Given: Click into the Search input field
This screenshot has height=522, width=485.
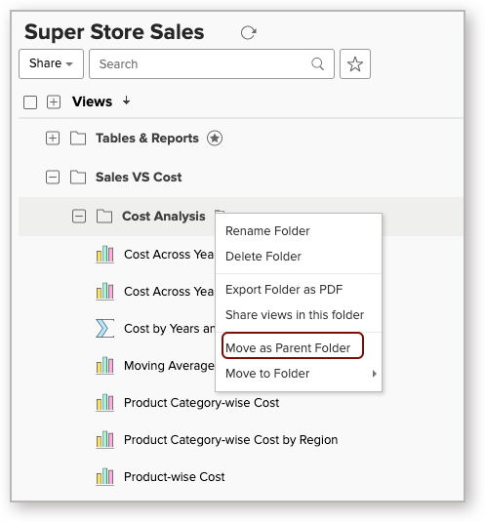Looking at the screenshot, I should (x=203, y=64).
